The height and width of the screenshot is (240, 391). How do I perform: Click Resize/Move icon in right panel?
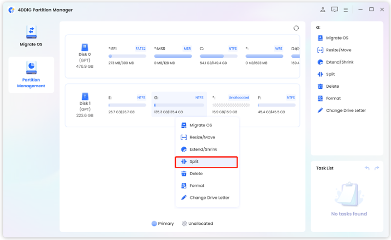(320, 50)
